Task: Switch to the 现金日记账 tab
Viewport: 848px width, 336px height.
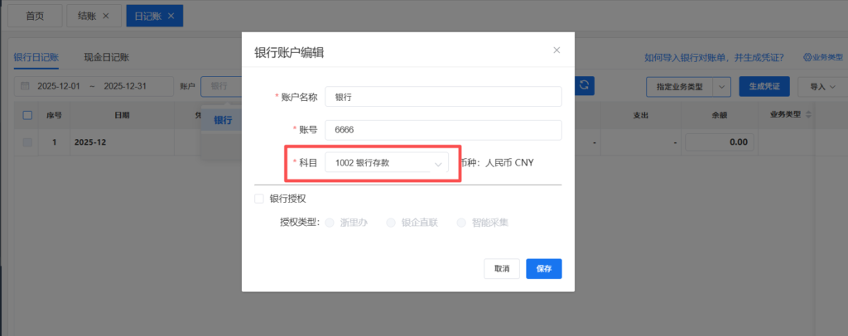Action: click(106, 57)
